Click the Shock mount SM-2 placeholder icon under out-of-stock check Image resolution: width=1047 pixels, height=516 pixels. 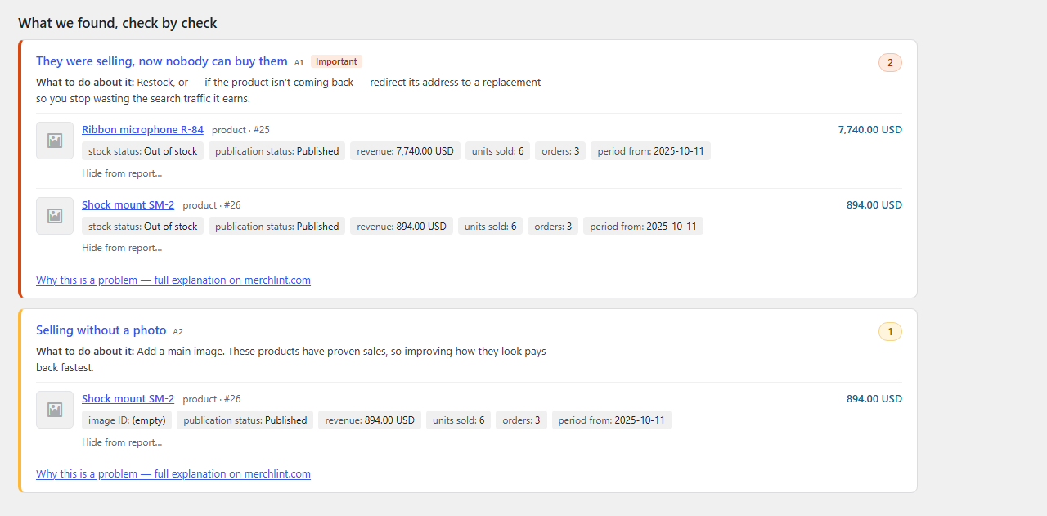(x=55, y=216)
